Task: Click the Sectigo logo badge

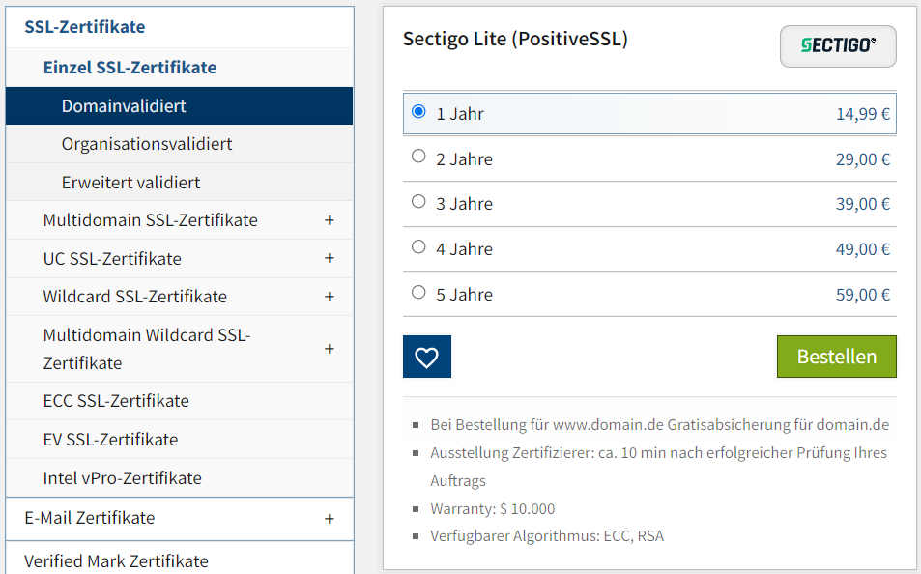Action: pos(838,45)
